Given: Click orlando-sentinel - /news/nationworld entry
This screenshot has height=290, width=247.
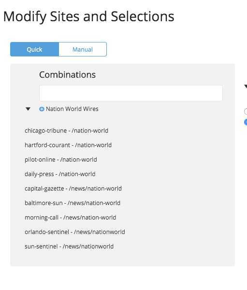Looking at the screenshot, I should point(75,232).
